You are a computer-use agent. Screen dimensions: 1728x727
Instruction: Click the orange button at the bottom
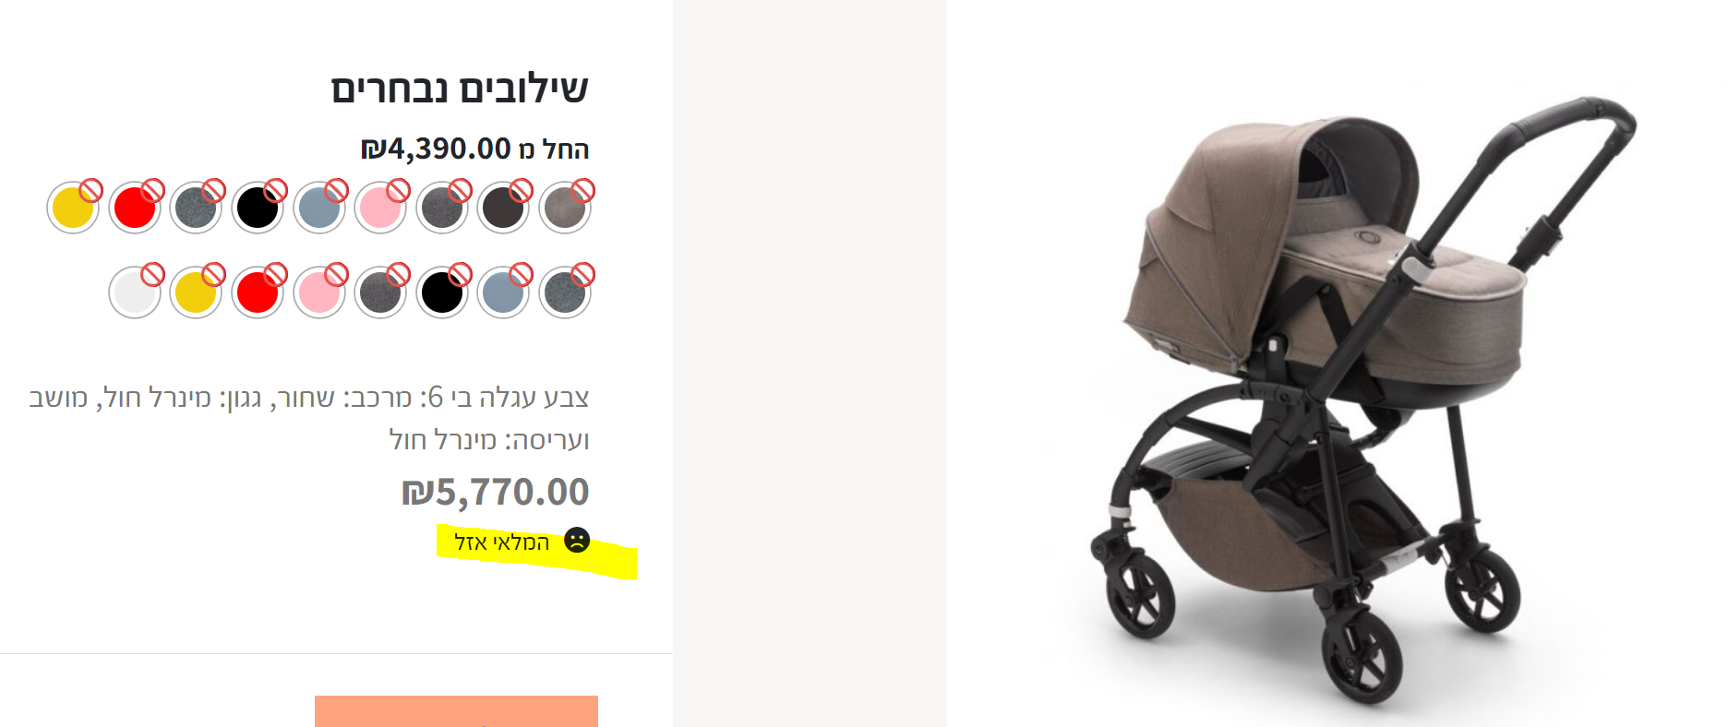(x=456, y=711)
